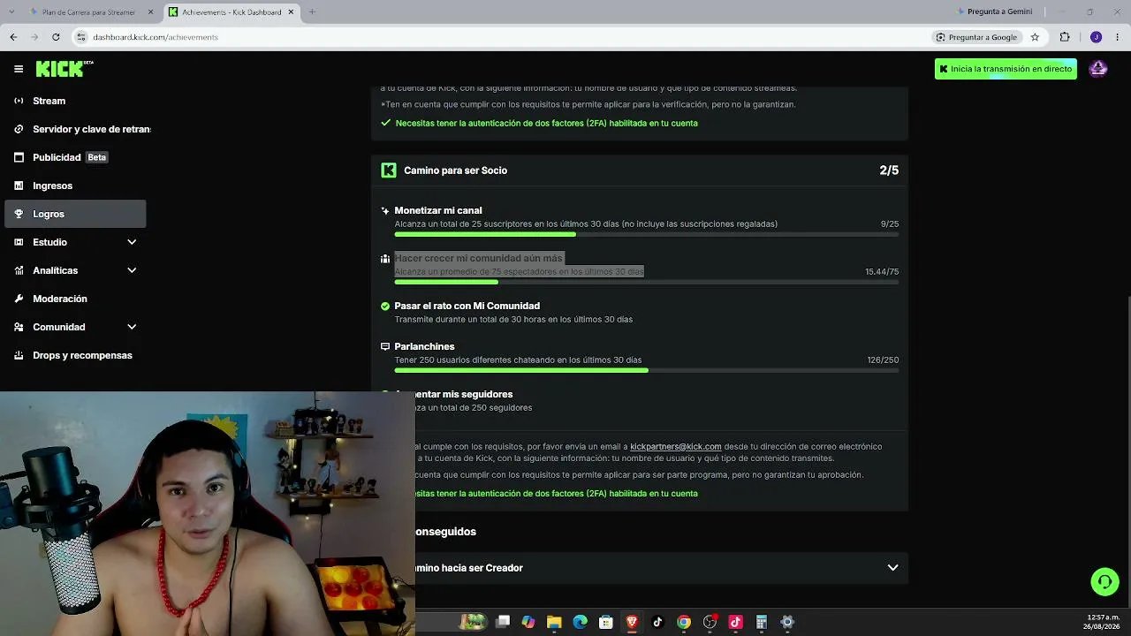Expand the Estudio sidebar section
The image size is (1131, 636).
(x=132, y=242)
